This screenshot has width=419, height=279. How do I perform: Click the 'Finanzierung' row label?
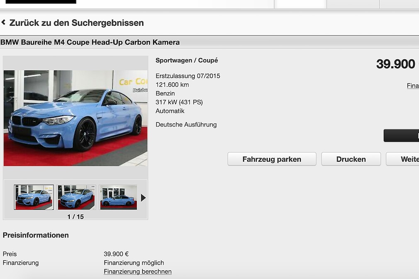pyautogui.click(x=21, y=263)
